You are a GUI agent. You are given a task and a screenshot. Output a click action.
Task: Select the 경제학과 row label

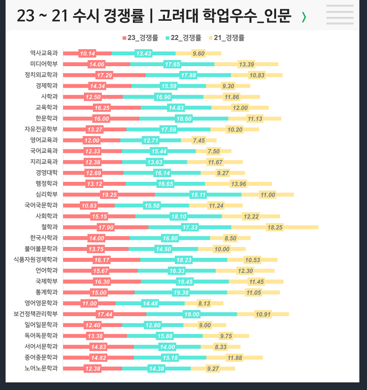[x=46, y=86]
